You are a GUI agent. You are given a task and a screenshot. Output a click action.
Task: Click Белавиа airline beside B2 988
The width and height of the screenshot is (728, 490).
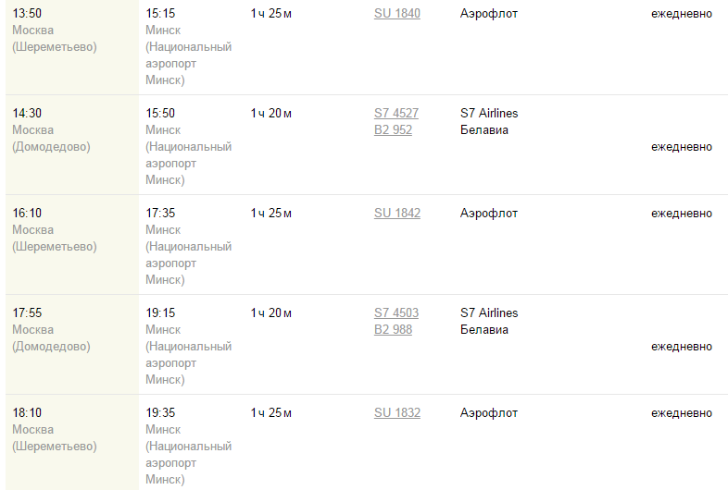coord(484,330)
